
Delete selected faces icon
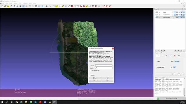[107, 6]
